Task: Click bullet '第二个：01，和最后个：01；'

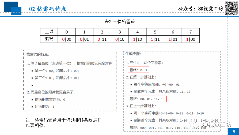Action: tap(57, 78)
